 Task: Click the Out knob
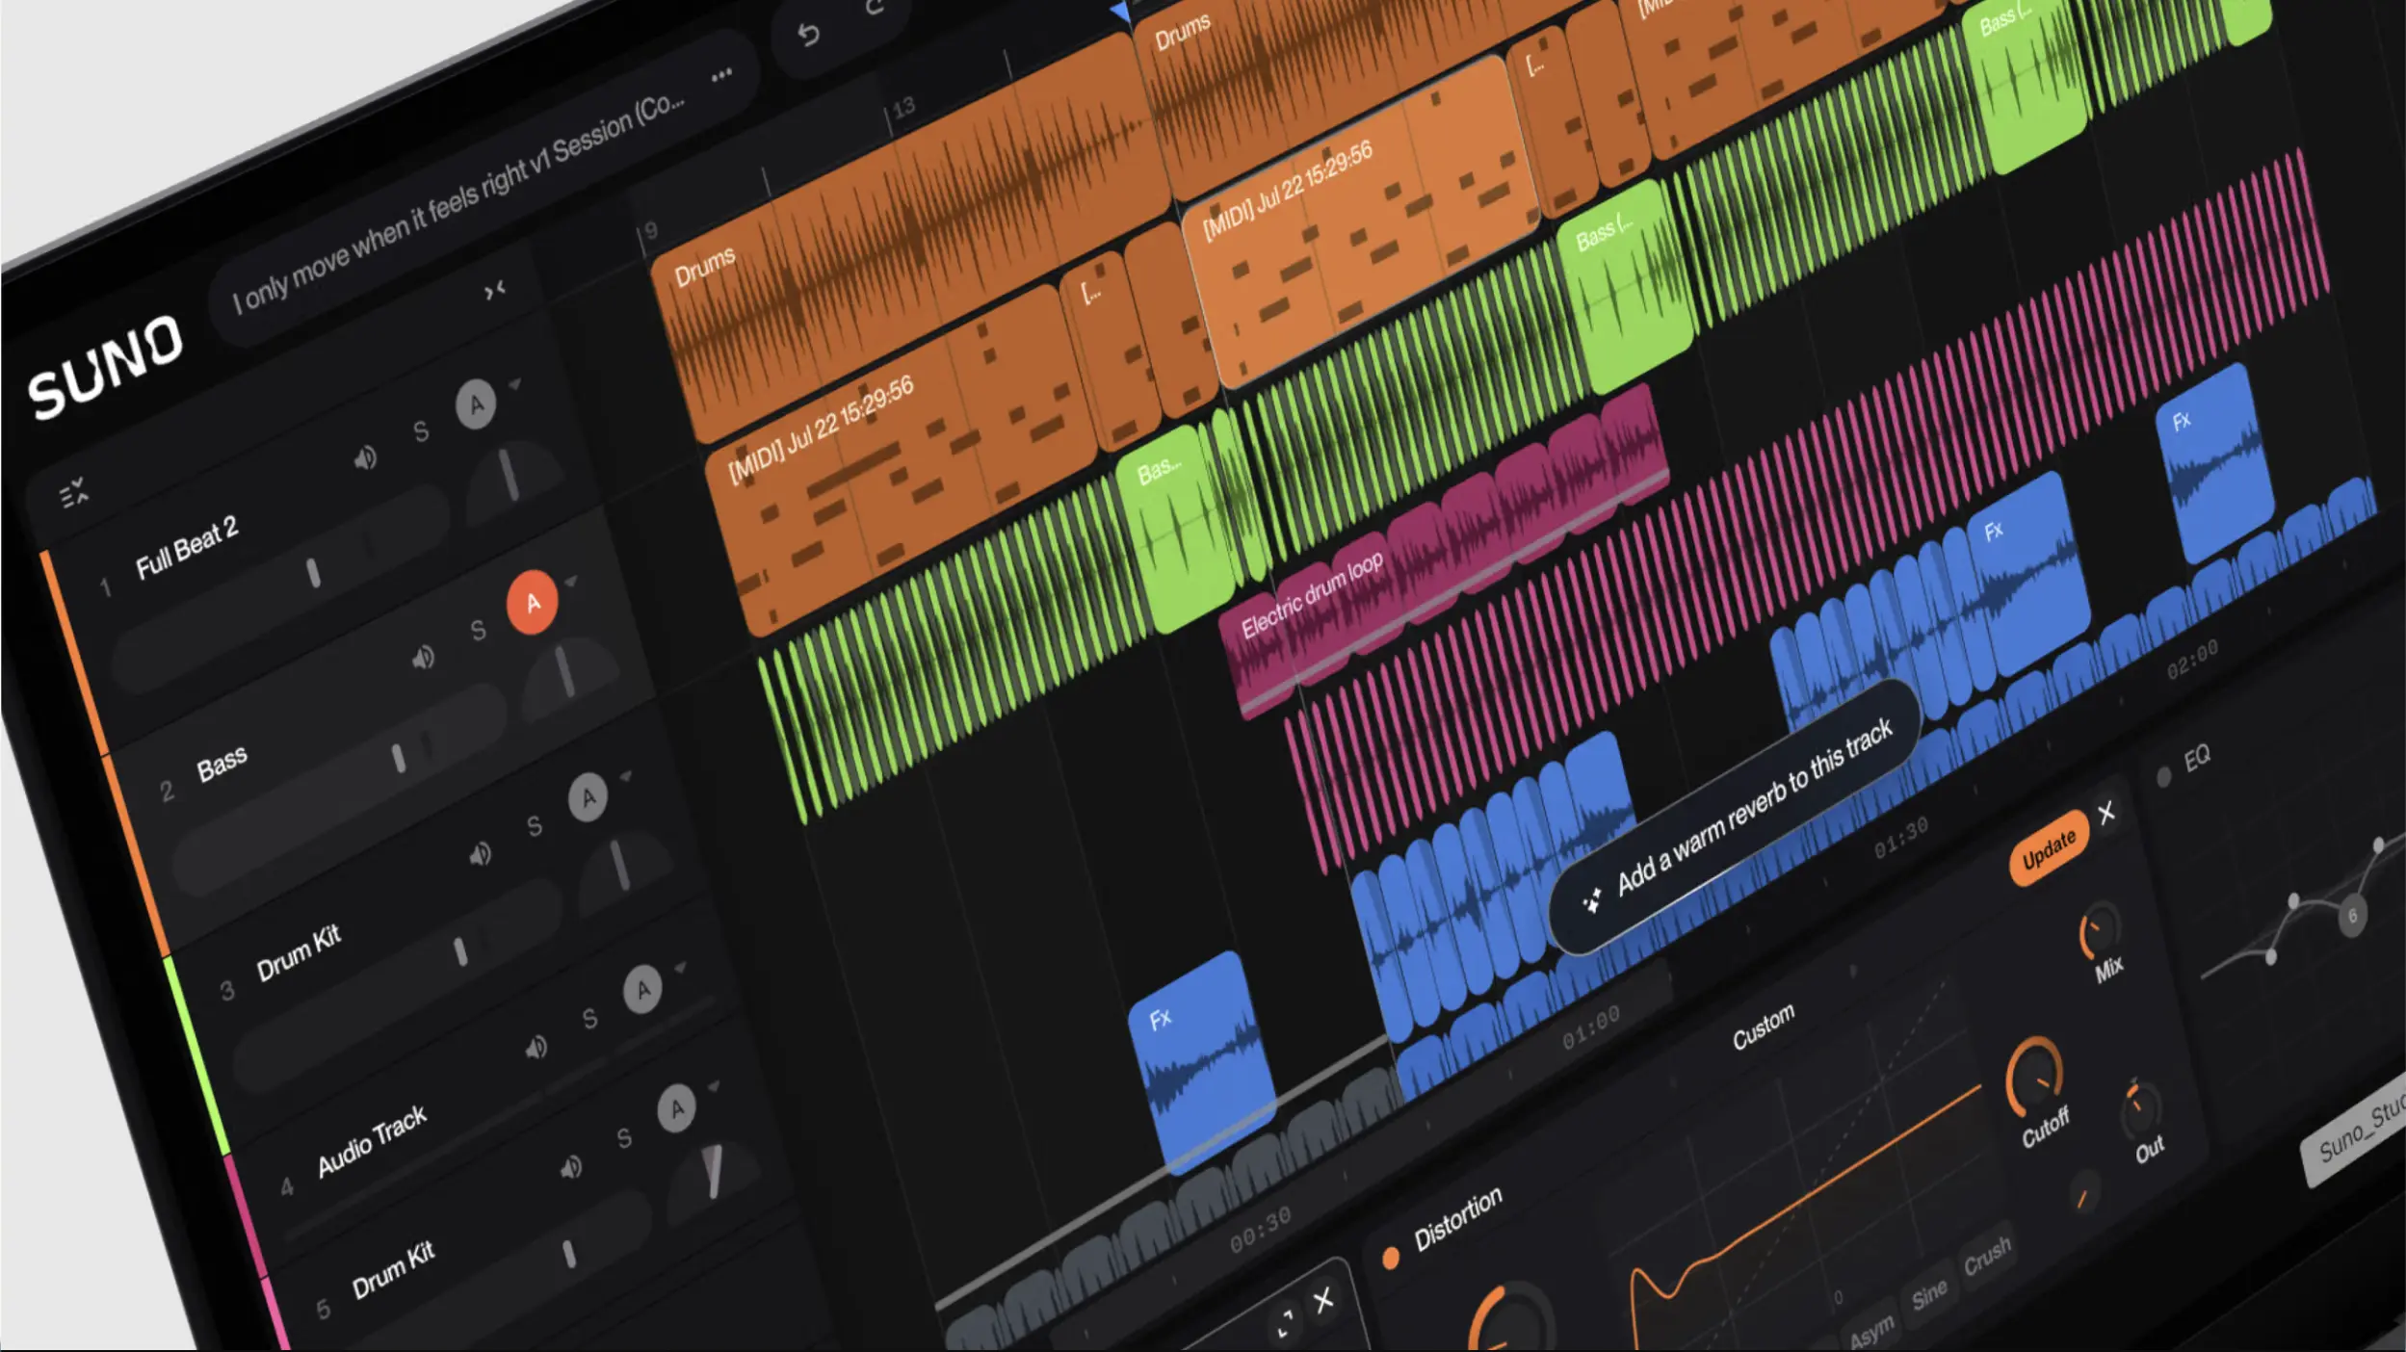pyautogui.click(x=2140, y=1110)
